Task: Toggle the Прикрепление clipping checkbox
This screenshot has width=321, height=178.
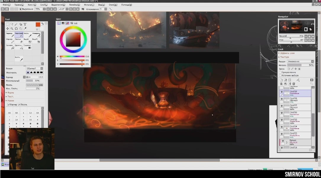Action: [280, 72]
